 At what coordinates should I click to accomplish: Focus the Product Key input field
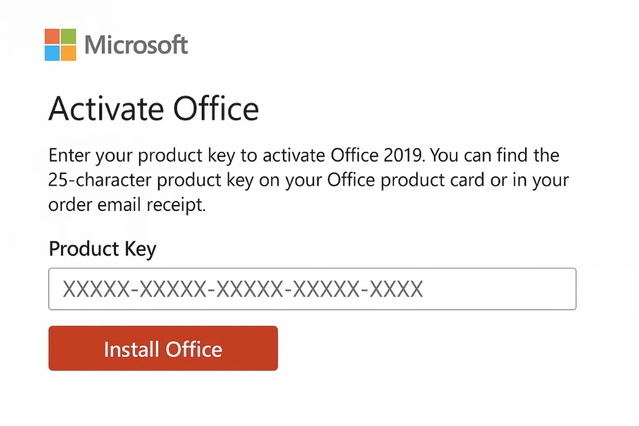(312, 289)
